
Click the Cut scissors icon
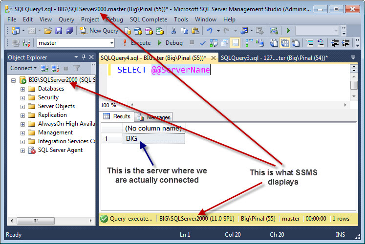coord(173,31)
